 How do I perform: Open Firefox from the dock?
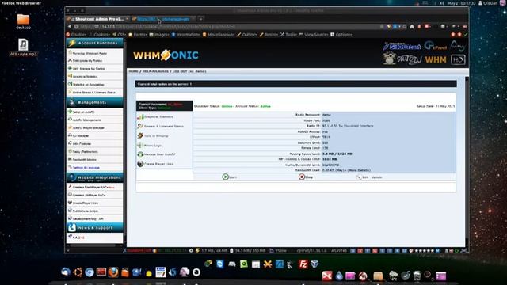tap(112, 272)
